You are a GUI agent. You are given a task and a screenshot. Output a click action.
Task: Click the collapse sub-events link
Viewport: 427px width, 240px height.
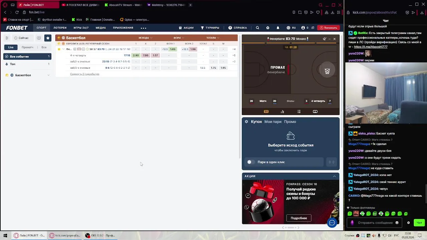click(85, 74)
